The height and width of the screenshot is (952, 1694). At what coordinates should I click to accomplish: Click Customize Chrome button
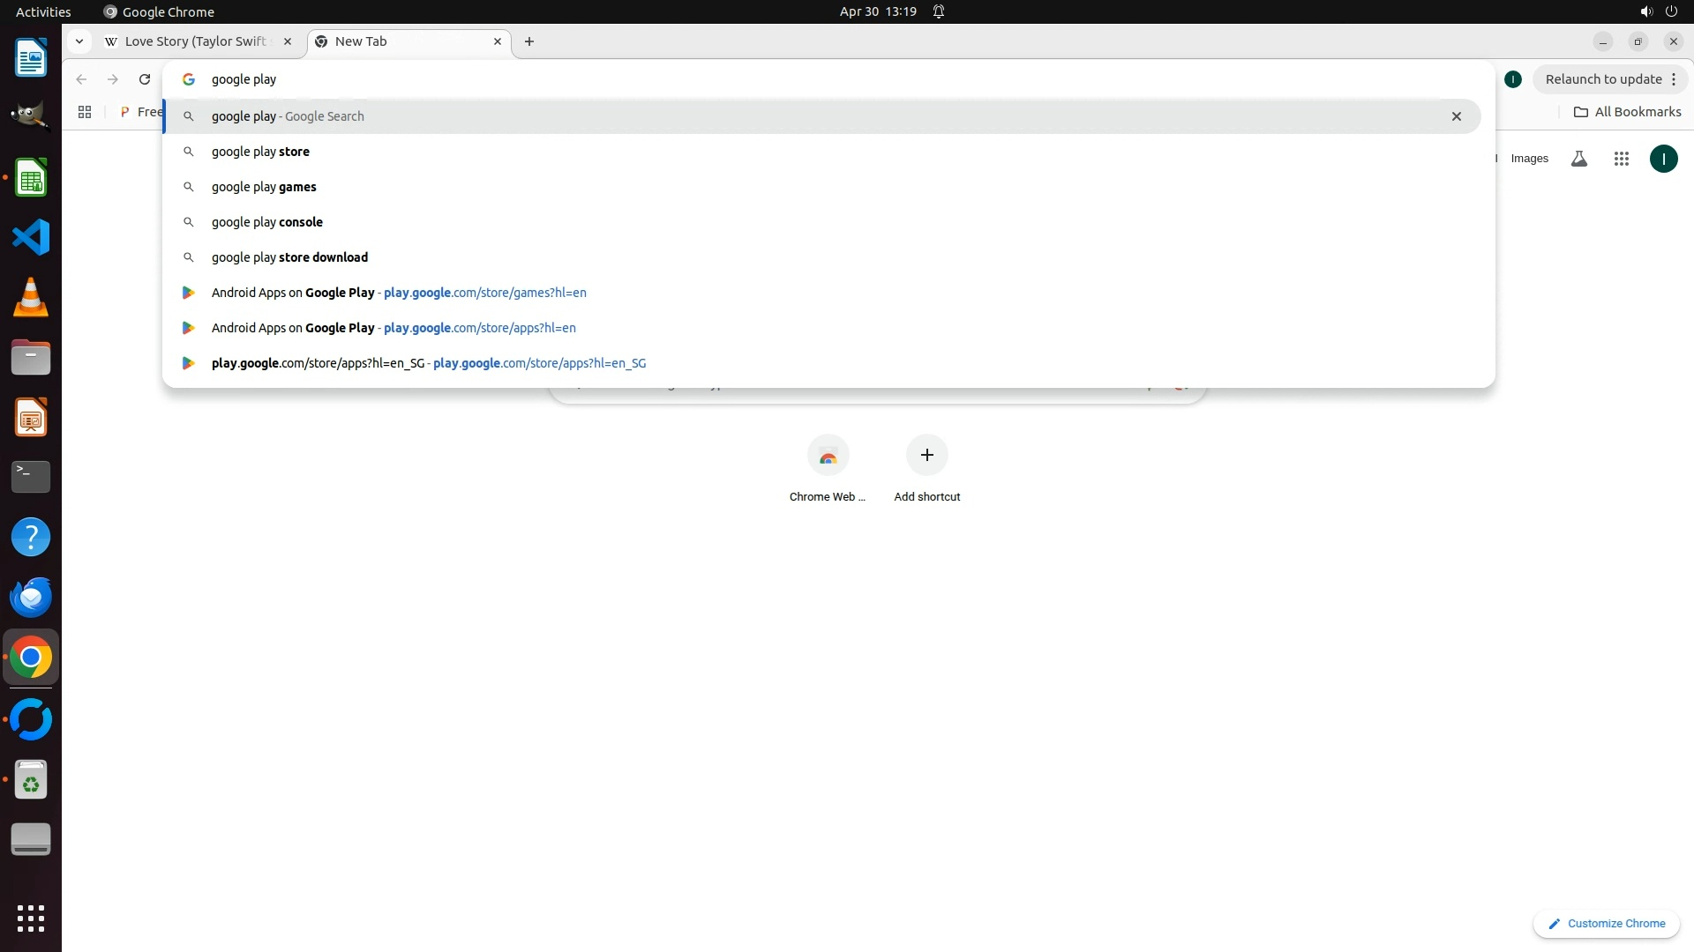(x=1606, y=923)
